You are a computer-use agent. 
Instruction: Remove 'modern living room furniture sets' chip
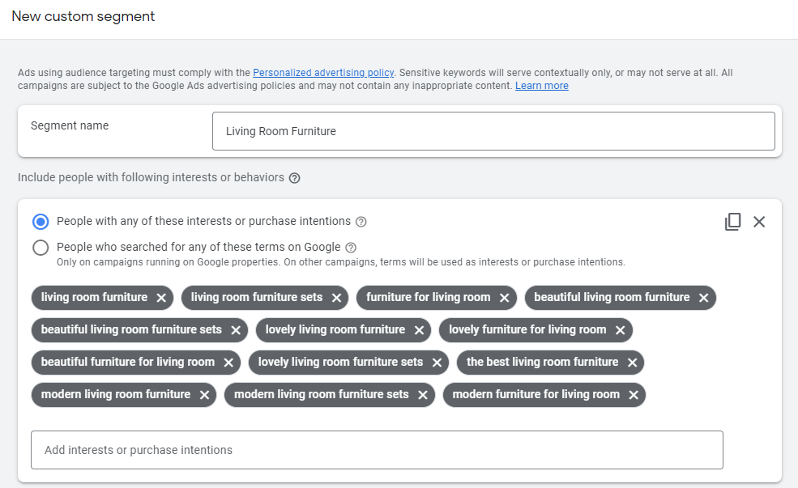pos(423,395)
